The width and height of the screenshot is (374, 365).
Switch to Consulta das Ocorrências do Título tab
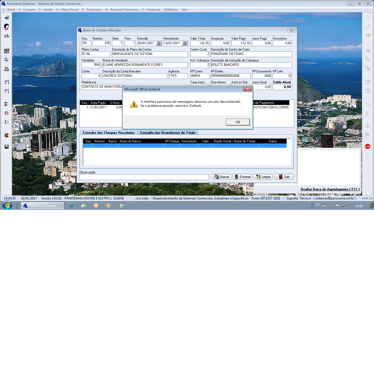[x=168, y=133]
